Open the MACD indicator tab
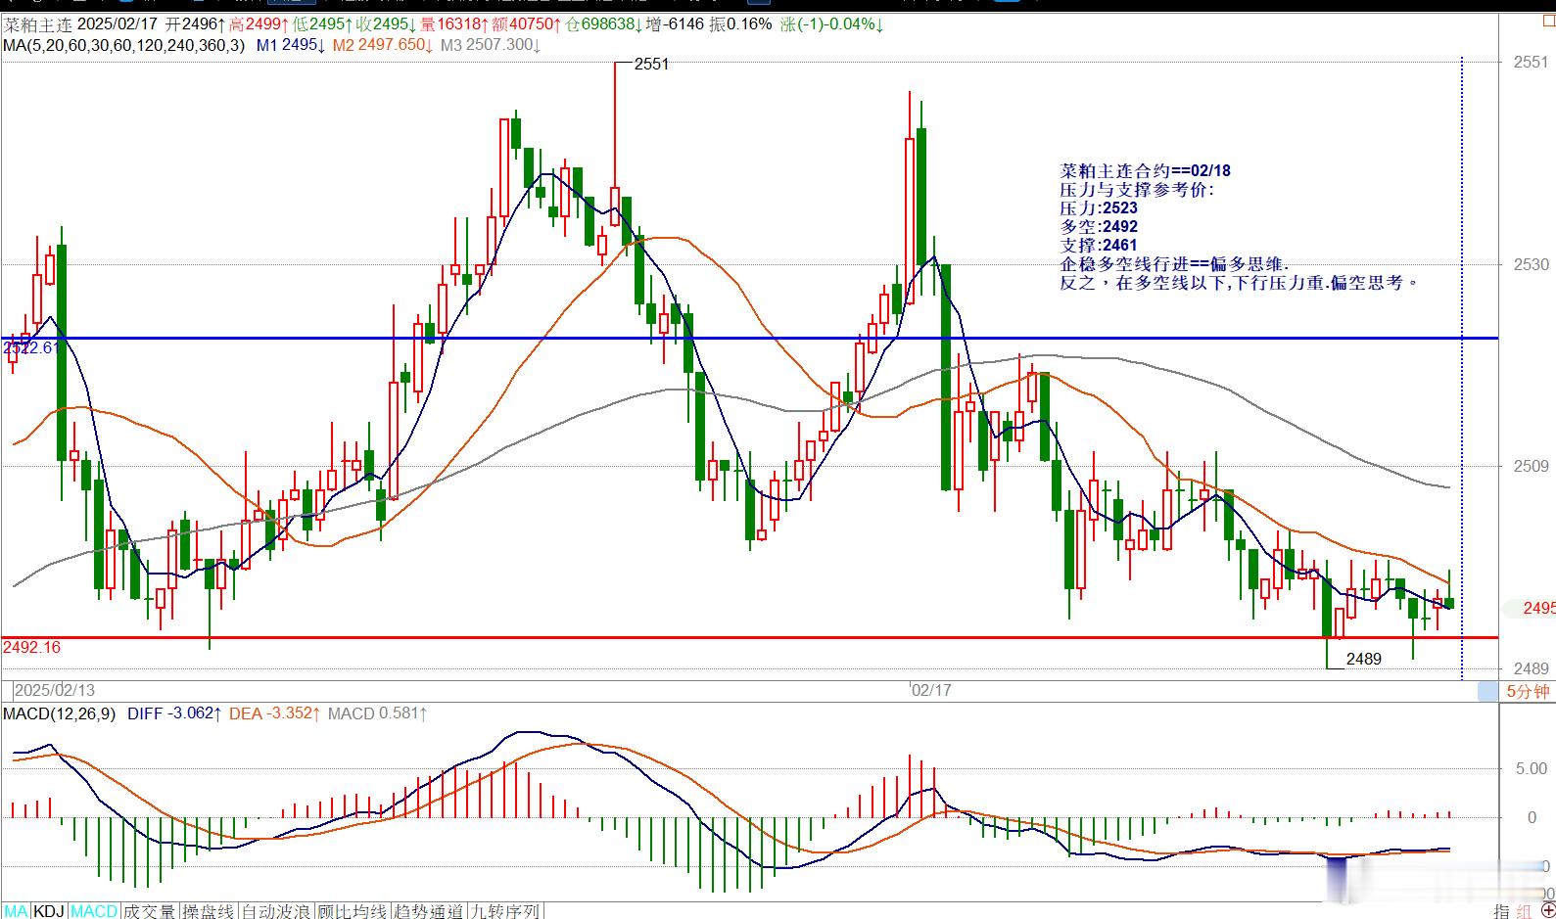 [94, 911]
